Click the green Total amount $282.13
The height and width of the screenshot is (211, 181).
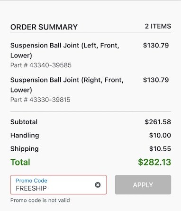click(154, 162)
